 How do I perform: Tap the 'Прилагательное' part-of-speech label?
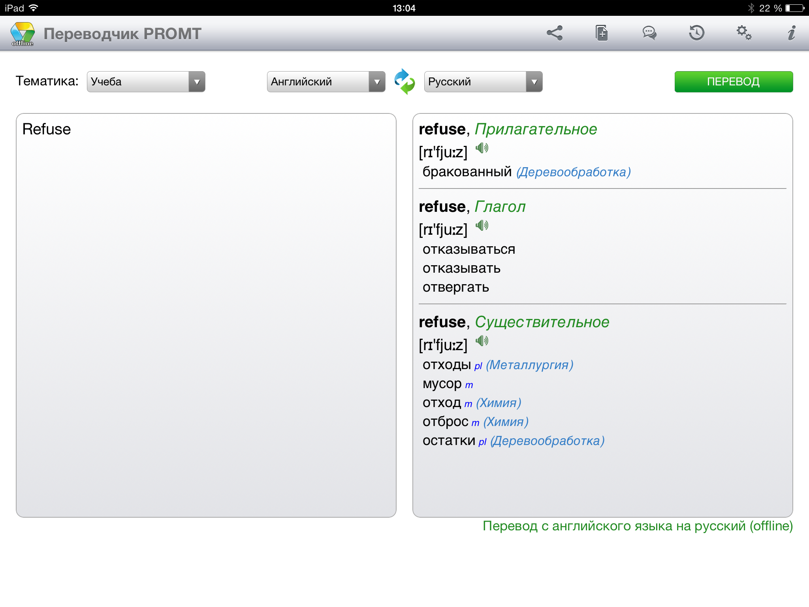[x=536, y=129]
